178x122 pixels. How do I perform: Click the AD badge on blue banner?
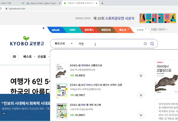click(x=4, y=113)
